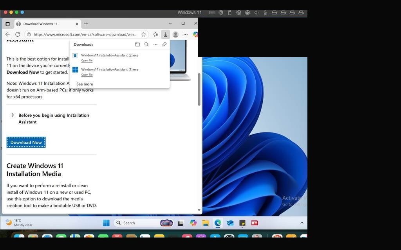The height and width of the screenshot is (250, 401).
Task: Show hidden system tray icons
Action: pyautogui.click(x=302, y=223)
